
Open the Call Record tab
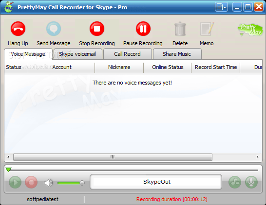pos(128,54)
